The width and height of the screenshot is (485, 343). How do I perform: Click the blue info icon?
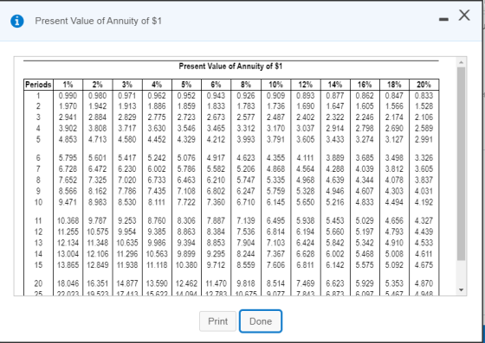coord(17,21)
